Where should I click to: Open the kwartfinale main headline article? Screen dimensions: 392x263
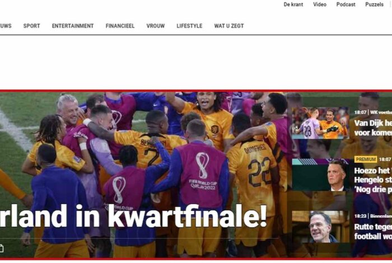pos(133,217)
